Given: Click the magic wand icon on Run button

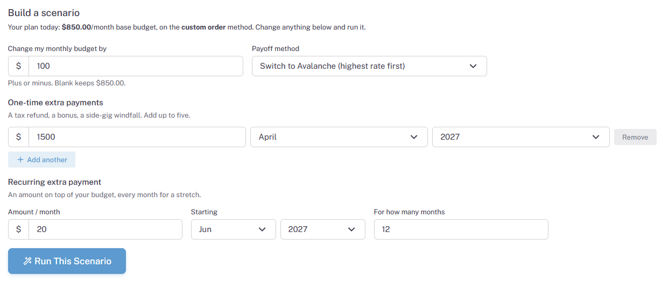Looking at the screenshot, I should pos(27,261).
